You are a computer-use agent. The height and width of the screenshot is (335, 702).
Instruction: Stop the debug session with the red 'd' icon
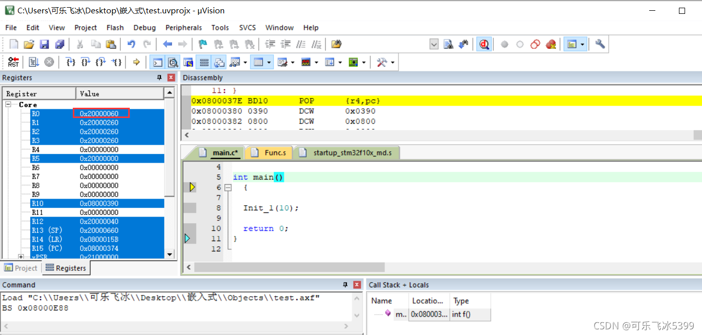484,45
